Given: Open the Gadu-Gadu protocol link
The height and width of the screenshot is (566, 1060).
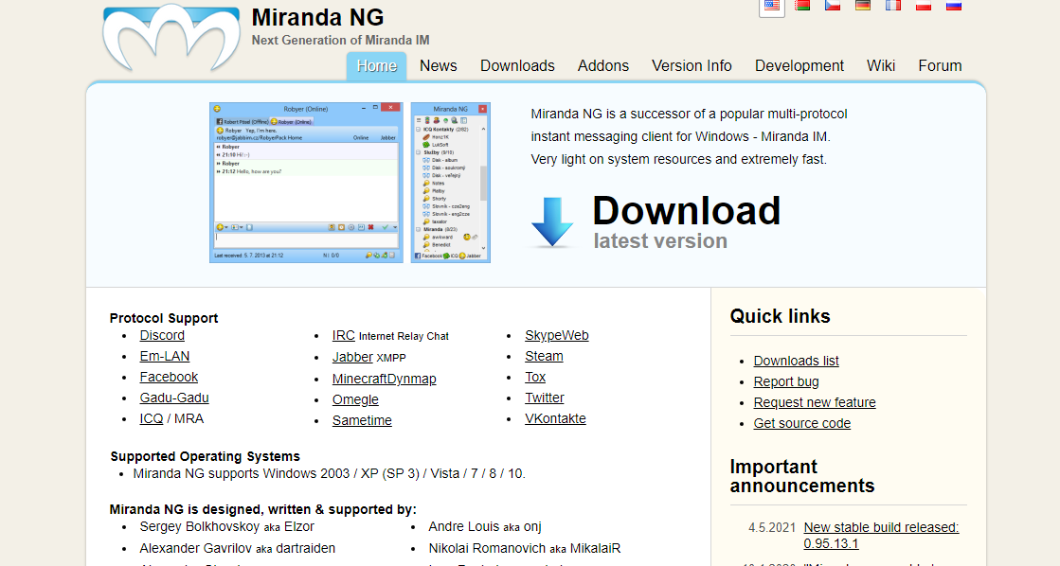Looking at the screenshot, I should click(174, 398).
